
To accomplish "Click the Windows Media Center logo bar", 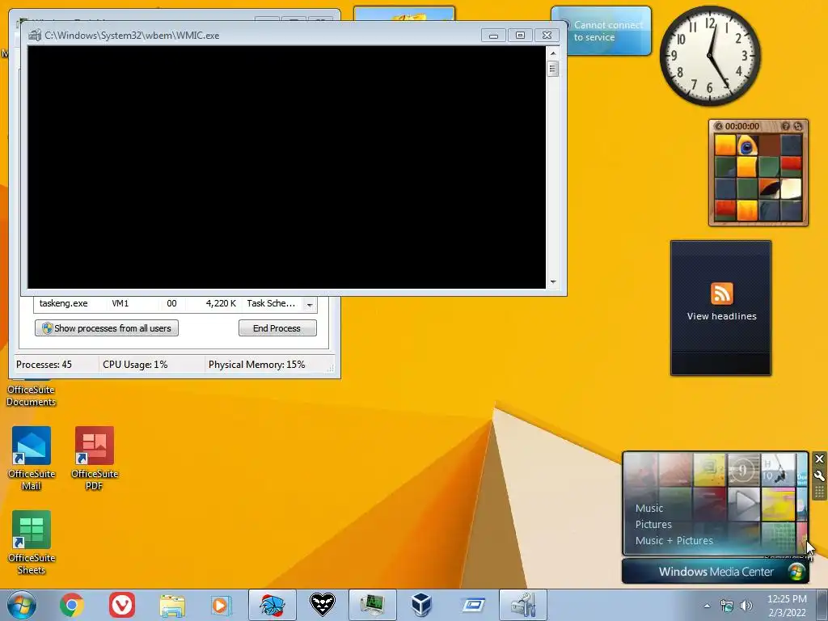I will 716,572.
